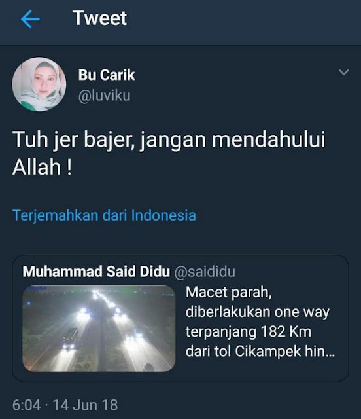Click the Tweet header title
The height and width of the screenshot is (419, 361).
[99, 18]
